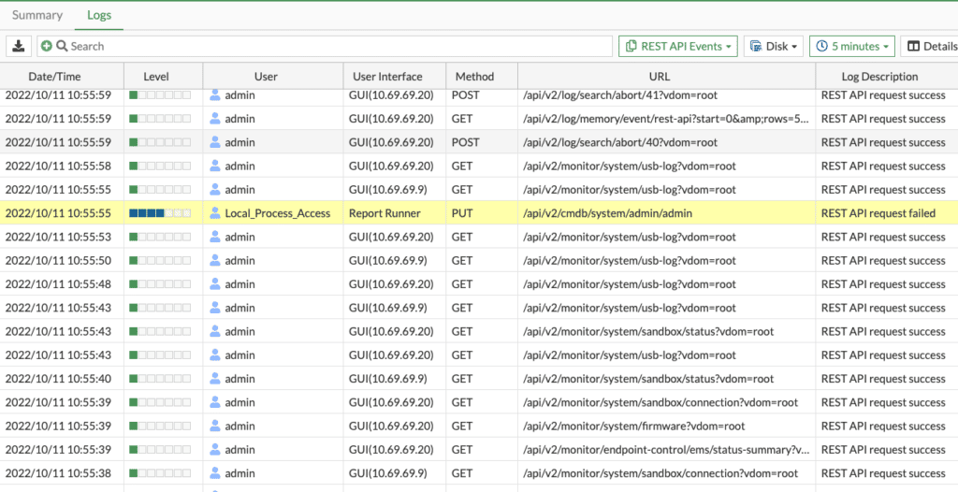The width and height of the screenshot is (958, 492).
Task: Click the level indicator in the 10:55:48 row
Action: [x=160, y=284]
